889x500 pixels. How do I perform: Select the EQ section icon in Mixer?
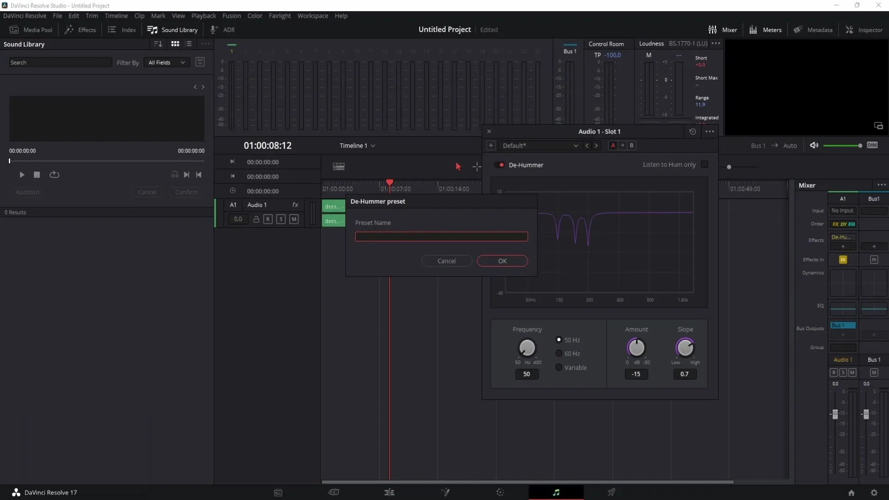coord(843,308)
